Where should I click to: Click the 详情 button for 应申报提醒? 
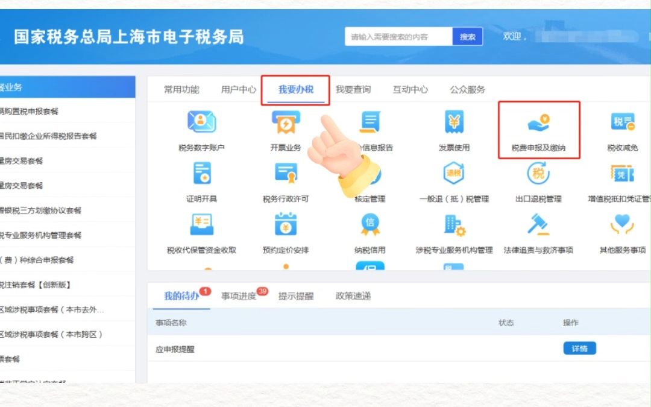pos(579,348)
